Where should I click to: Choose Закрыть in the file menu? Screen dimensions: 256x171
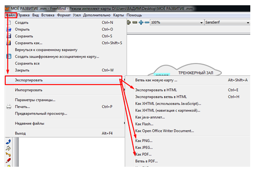click(x=65, y=70)
